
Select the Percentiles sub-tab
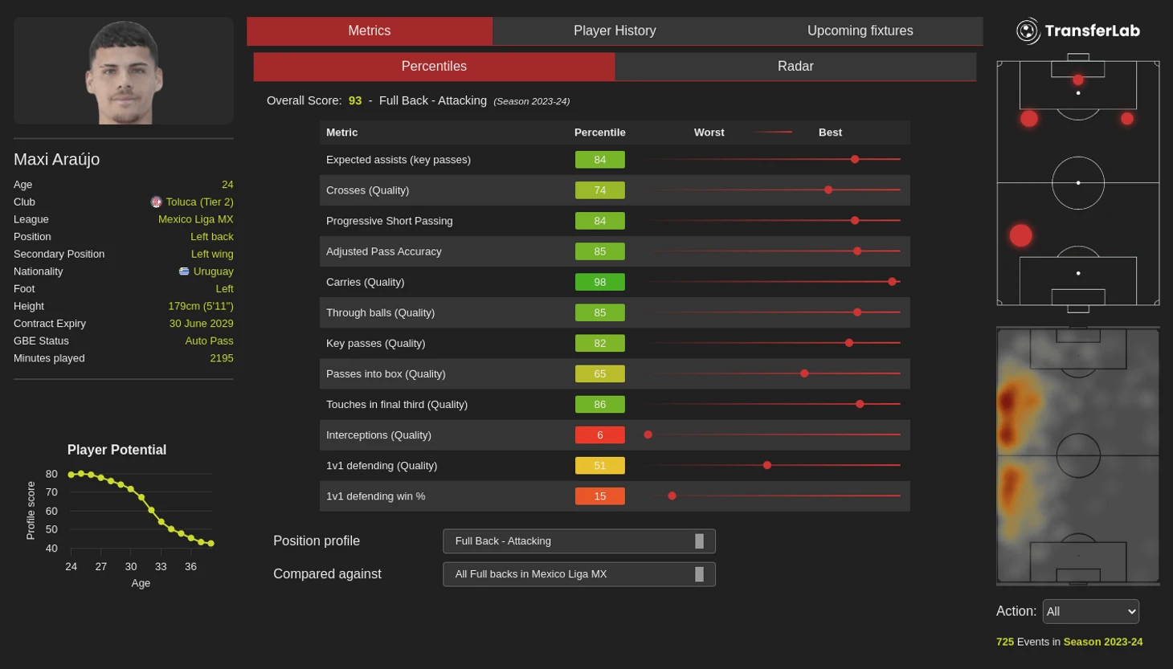434,67
